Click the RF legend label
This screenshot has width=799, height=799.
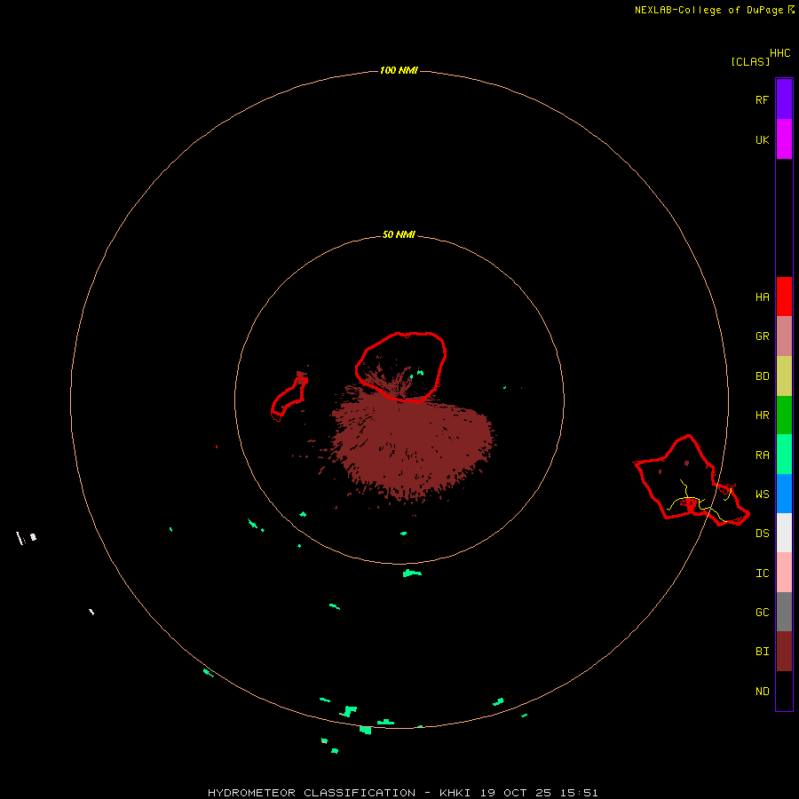[762, 99]
